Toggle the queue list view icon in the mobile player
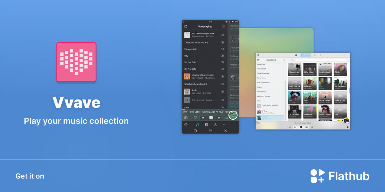The height and width of the screenshot is (192, 385). point(186,118)
